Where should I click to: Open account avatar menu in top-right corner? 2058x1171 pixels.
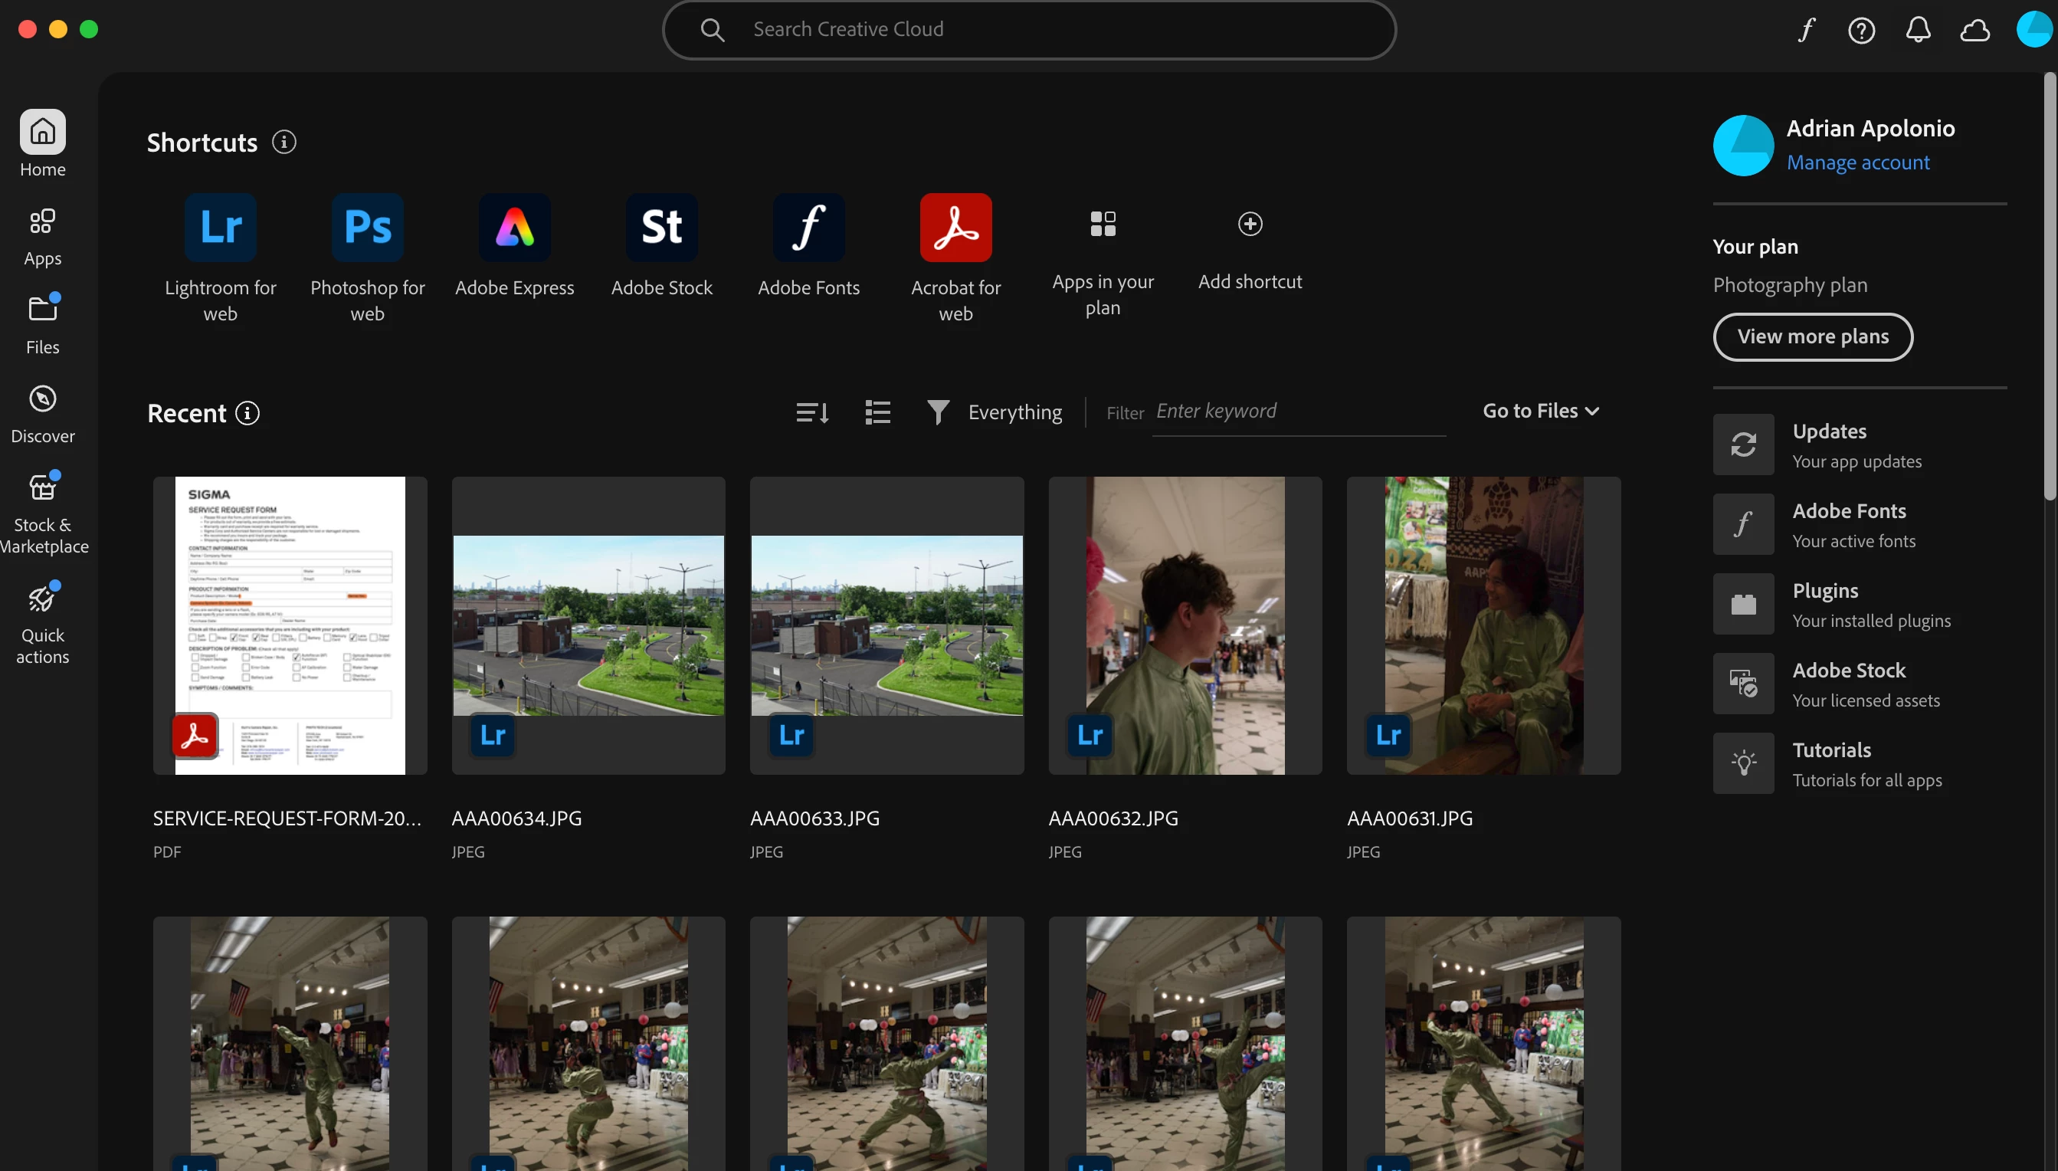pyautogui.click(x=2034, y=29)
